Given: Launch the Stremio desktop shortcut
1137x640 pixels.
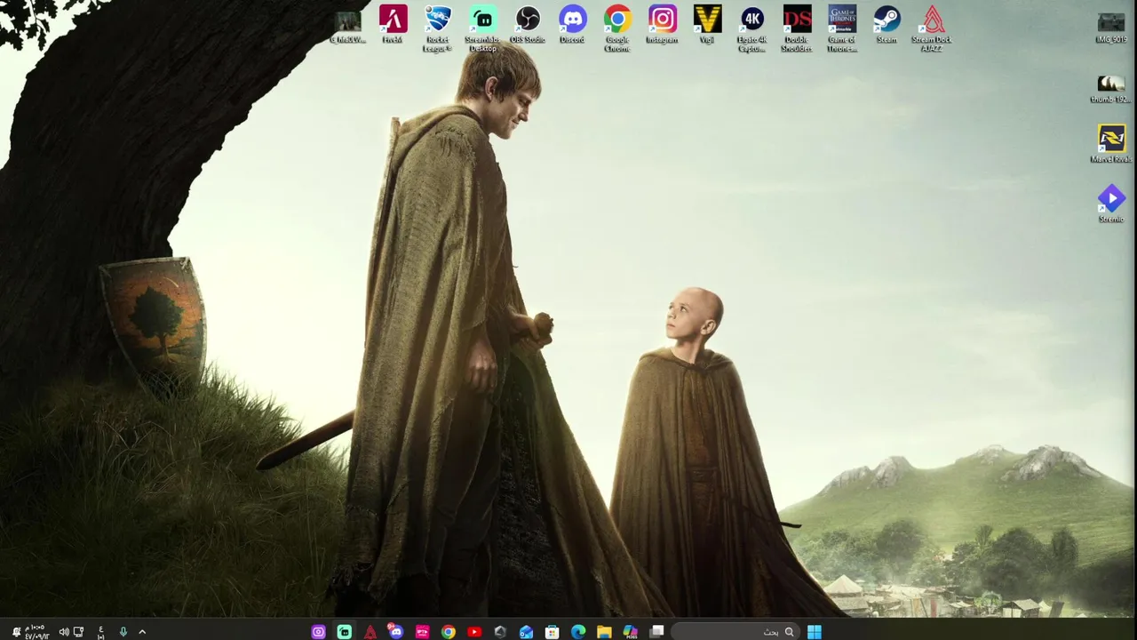Looking at the screenshot, I should (x=1111, y=204).
